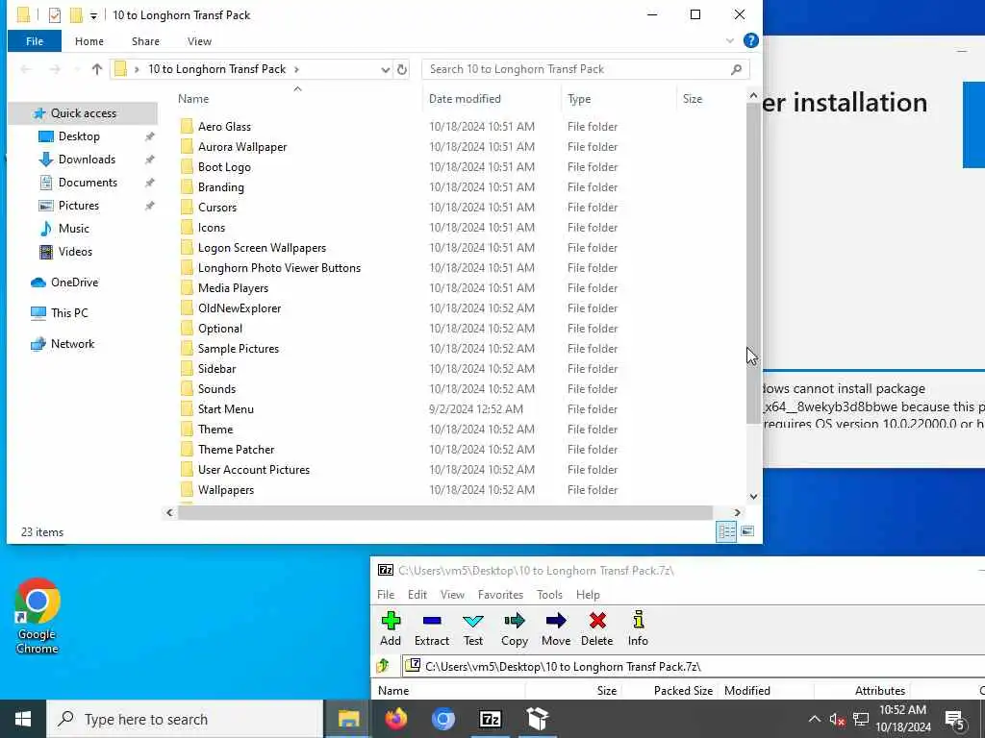Select the OldNewExplorer folder
The height and width of the screenshot is (738, 985).
[x=240, y=308]
